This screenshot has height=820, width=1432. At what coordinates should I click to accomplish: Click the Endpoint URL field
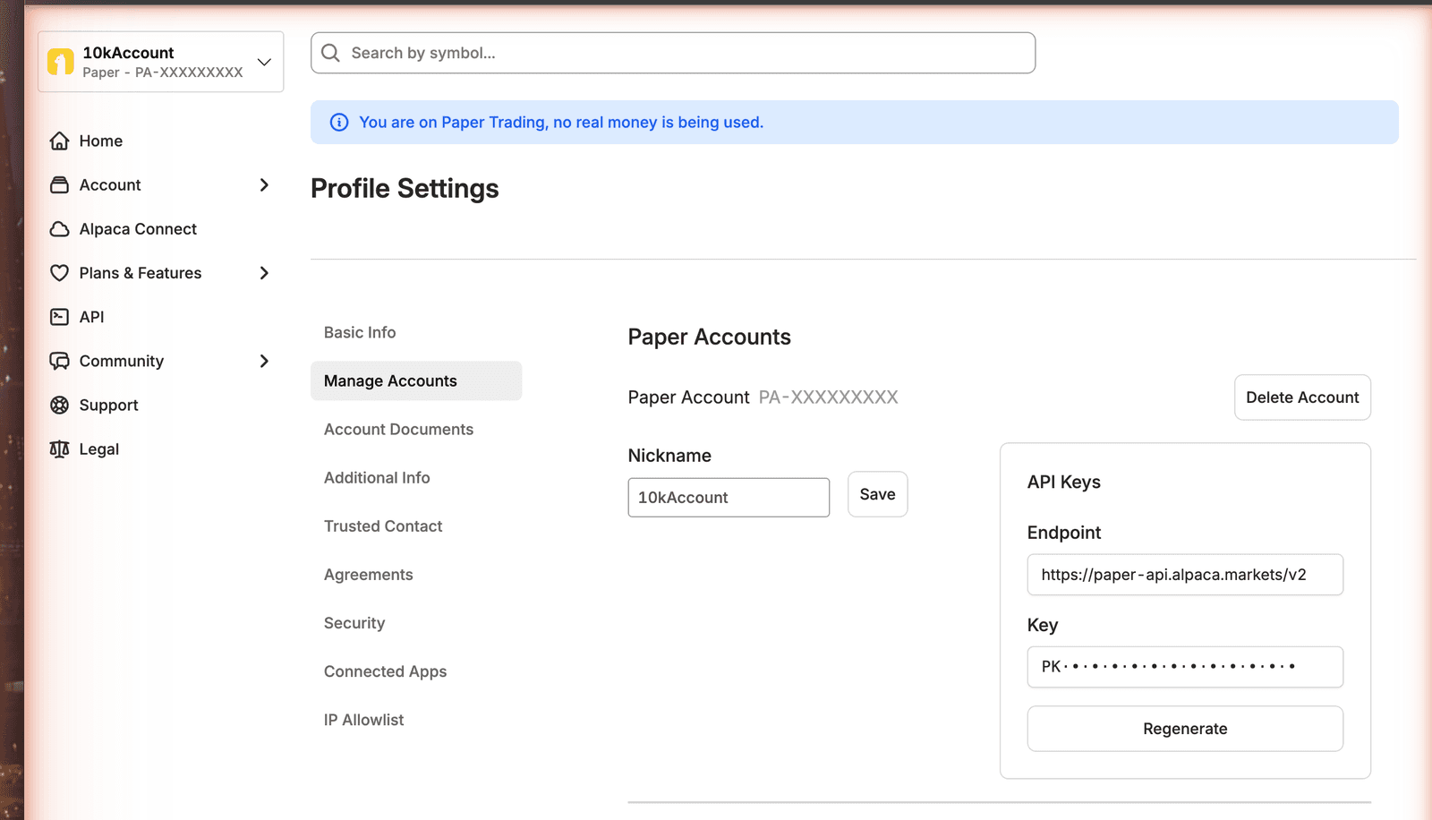click(x=1185, y=575)
